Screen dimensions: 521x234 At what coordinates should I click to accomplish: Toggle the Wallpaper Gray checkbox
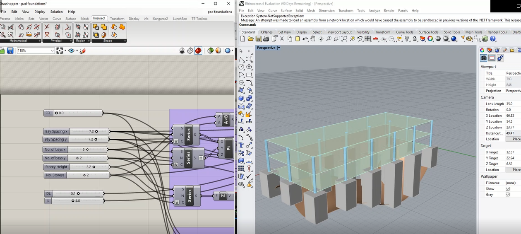[507, 195]
